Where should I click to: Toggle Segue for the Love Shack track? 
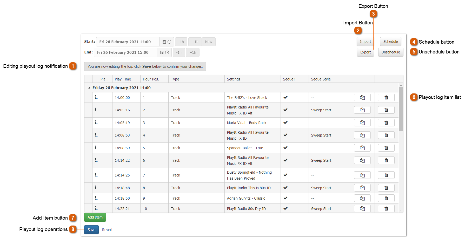[x=285, y=97]
